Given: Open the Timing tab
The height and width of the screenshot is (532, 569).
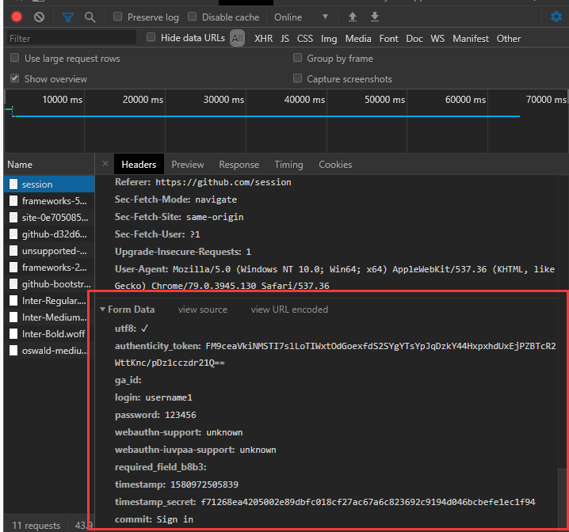Looking at the screenshot, I should [x=288, y=165].
